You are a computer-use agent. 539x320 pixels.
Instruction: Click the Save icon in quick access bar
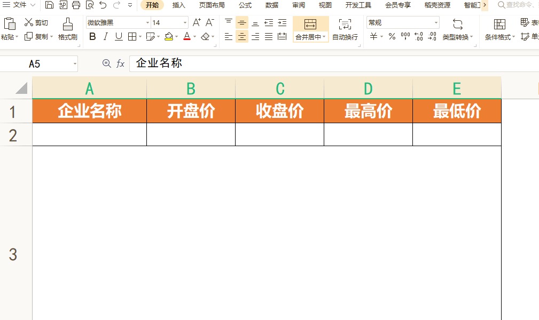49,5
